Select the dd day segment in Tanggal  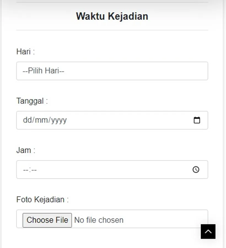27,120
